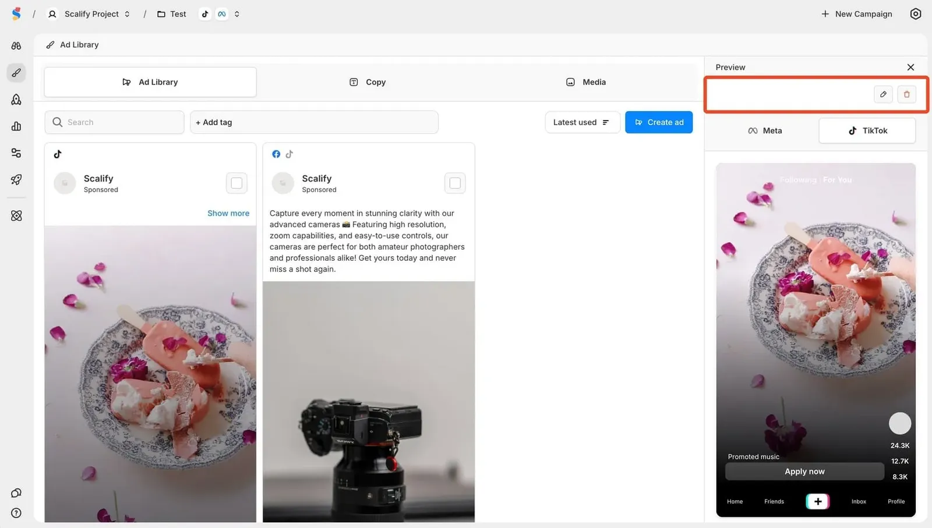Open the help question mark icon
This screenshot has width=932, height=528.
[x=16, y=513]
